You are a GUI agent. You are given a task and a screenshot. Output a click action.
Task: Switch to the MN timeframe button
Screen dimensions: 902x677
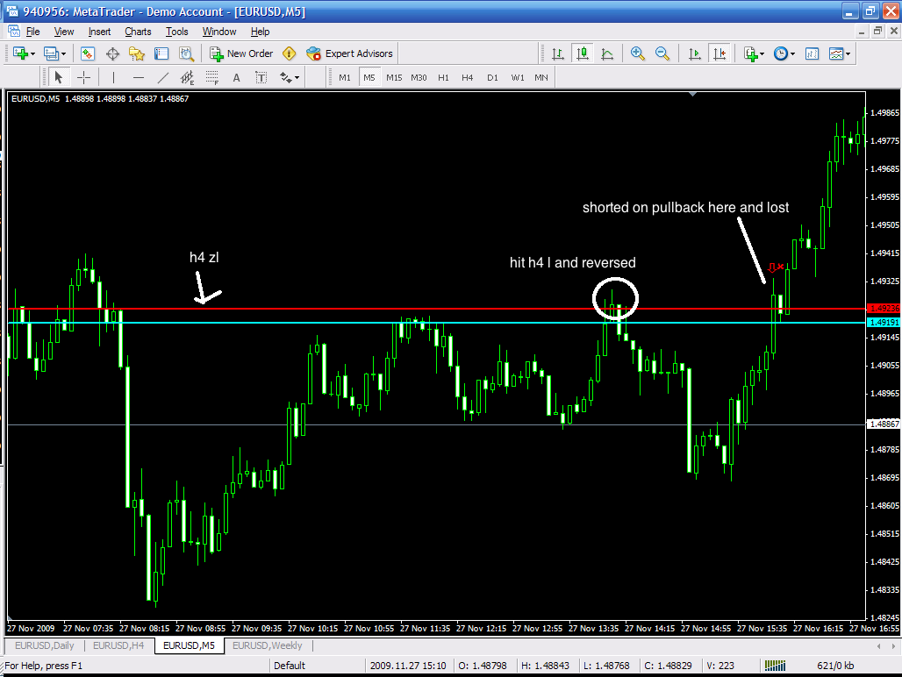pos(541,77)
